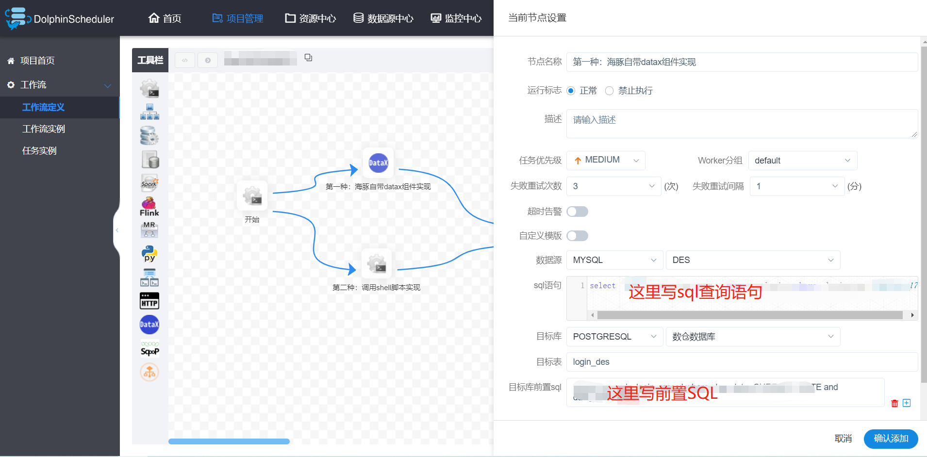The image size is (927, 457).
Task: Select the MR task icon
Action: click(x=149, y=229)
